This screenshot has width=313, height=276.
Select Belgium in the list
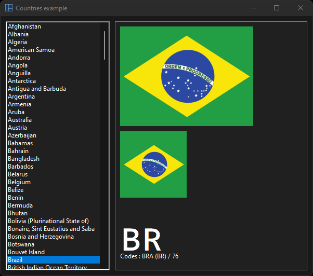54,182
